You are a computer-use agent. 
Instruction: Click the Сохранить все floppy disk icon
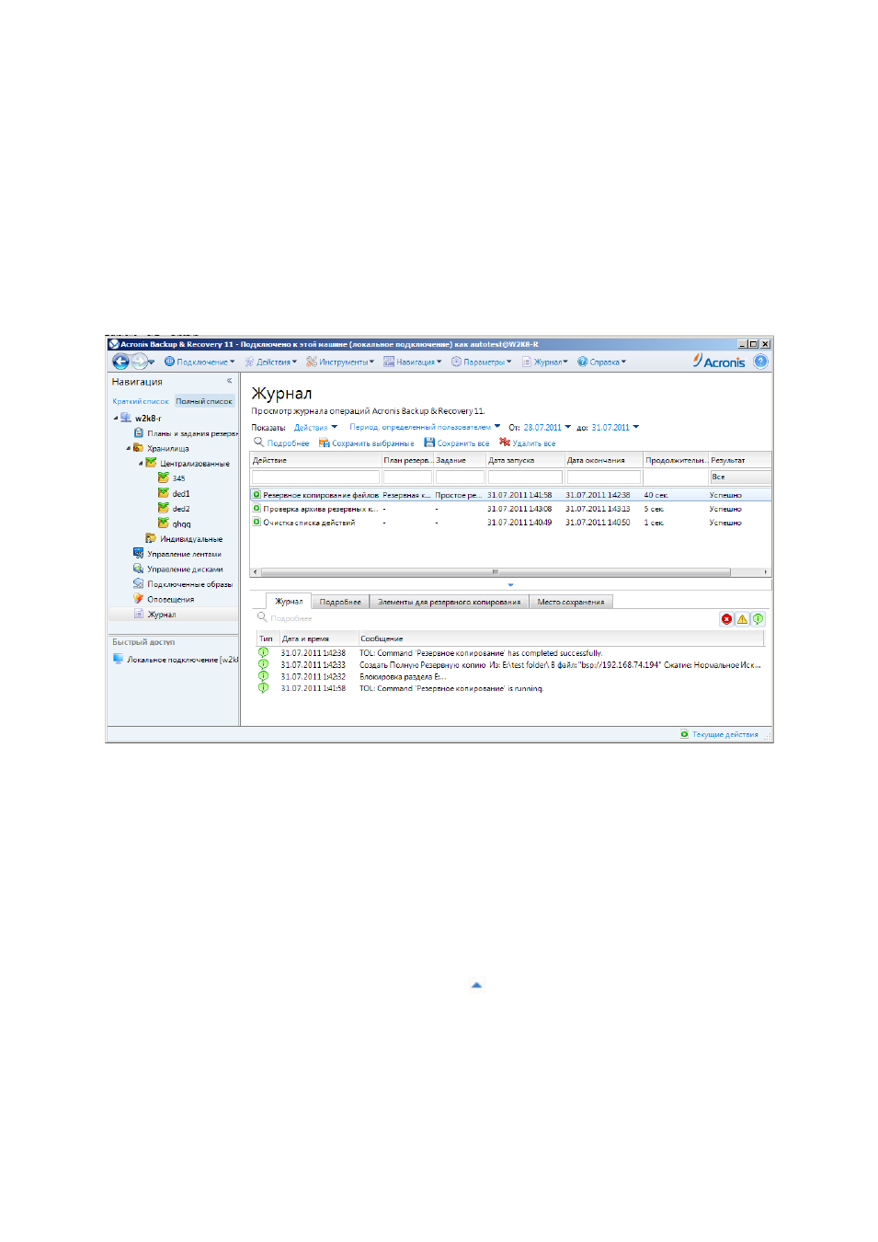click(x=429, y=443)
